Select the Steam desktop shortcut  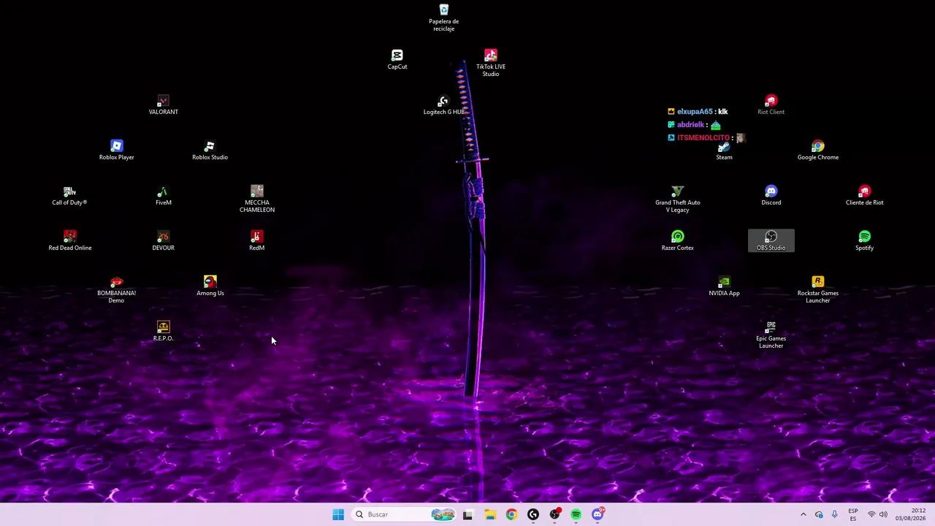tap(724, 150)
